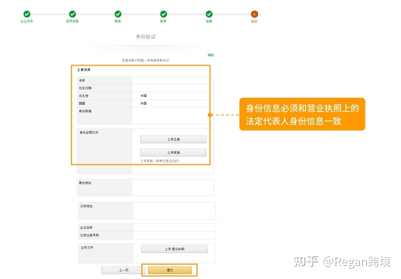
Task: Click the 账单 step checkmark icon
Action: [x=163, y=14]
